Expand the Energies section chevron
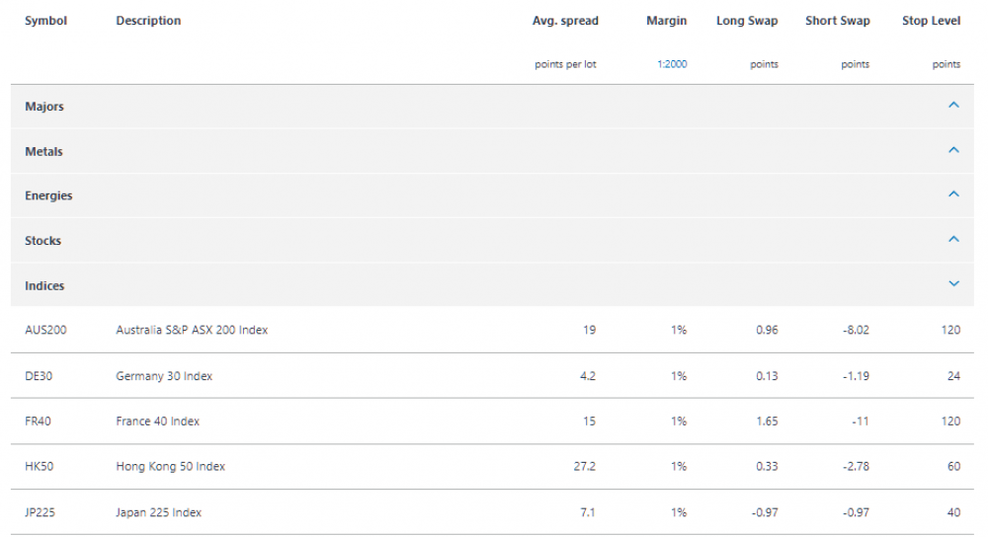Viewport: 988px width, 537px height. (x=953, y=194)
